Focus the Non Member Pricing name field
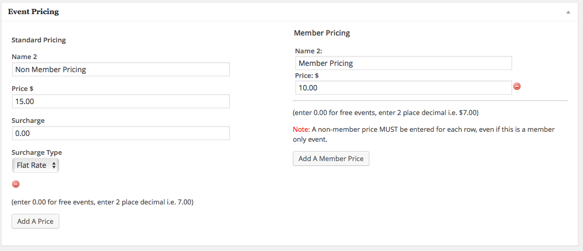The image size is (583, 251). (x=121, y=70)
